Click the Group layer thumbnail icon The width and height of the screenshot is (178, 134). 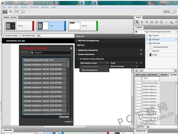(x=150, y=55)
